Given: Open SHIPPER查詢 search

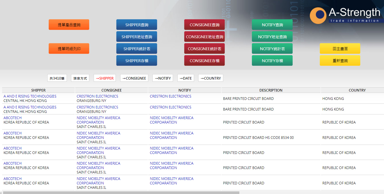Looking at the screenshot, I should tap(137, 25).
